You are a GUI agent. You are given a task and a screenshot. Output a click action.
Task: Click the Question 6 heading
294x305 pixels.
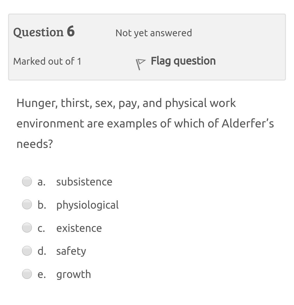(44, 32)
